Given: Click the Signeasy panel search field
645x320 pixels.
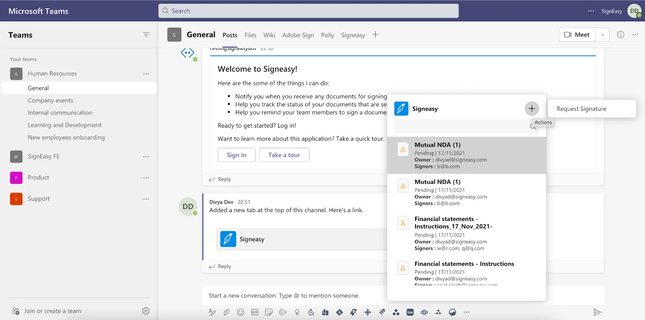Looking at the screenshot, I should point(466,126).
